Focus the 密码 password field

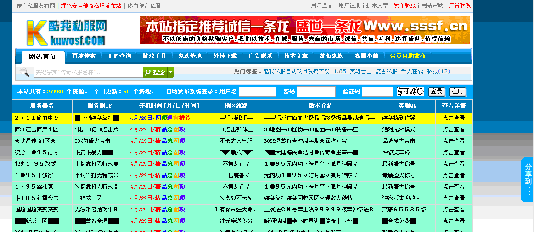click(315, 92)
